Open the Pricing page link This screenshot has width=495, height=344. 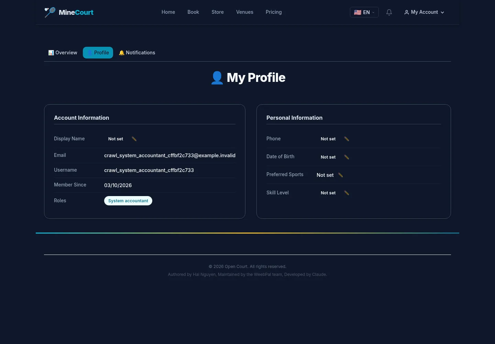[274, 12]
